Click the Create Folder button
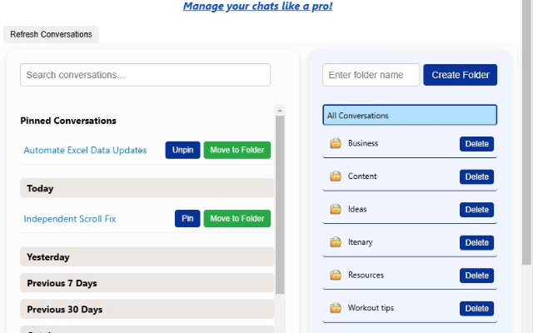Viewport: 533px width, 333px height. click(461, 75)
